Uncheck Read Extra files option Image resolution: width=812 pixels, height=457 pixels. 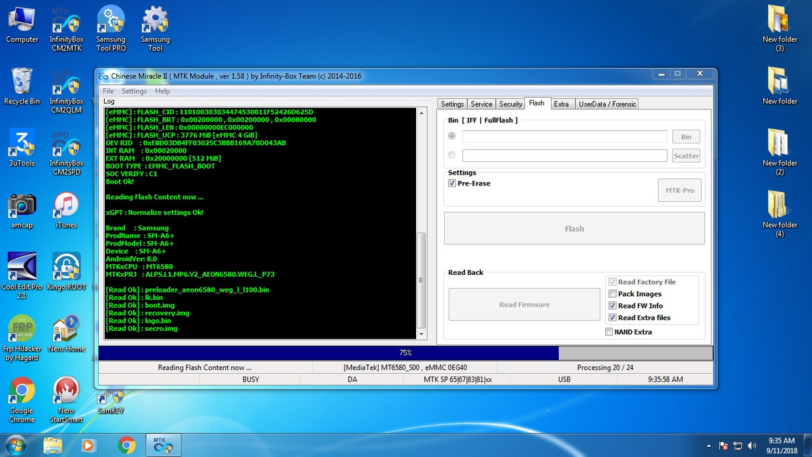pyautogui.click(x=612, y=318)
